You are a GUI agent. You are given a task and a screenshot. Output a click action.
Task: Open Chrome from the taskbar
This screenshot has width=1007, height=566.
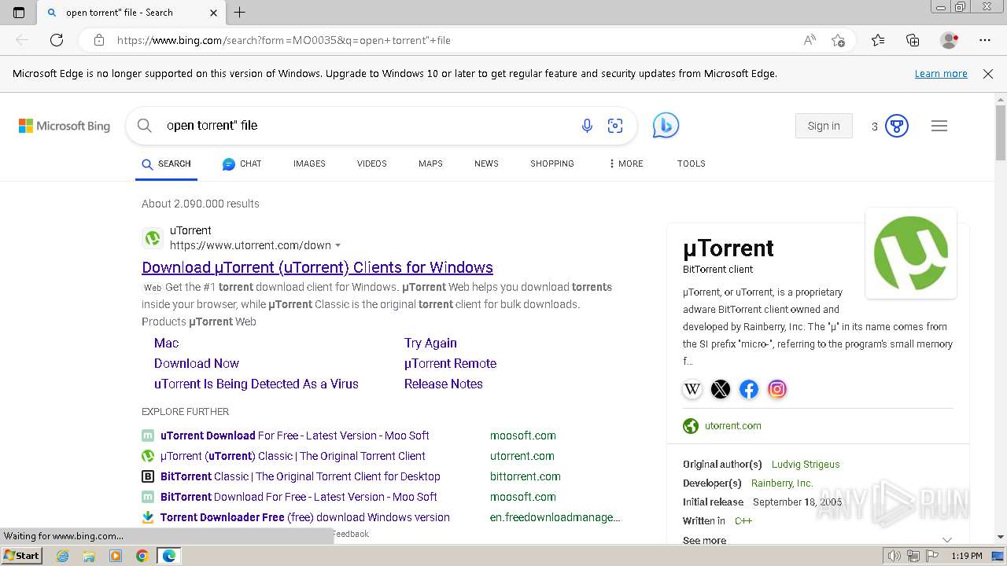click(142, 556)
